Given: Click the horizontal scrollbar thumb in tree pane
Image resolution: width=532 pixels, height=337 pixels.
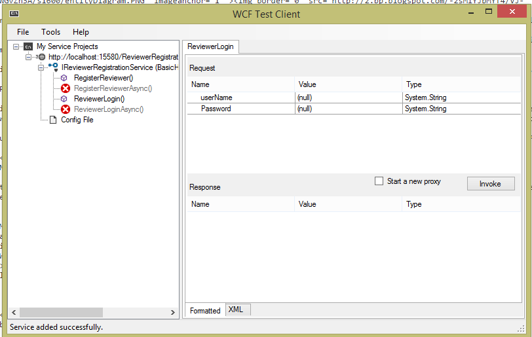Looking at the screenshot, I should [62, 312].
